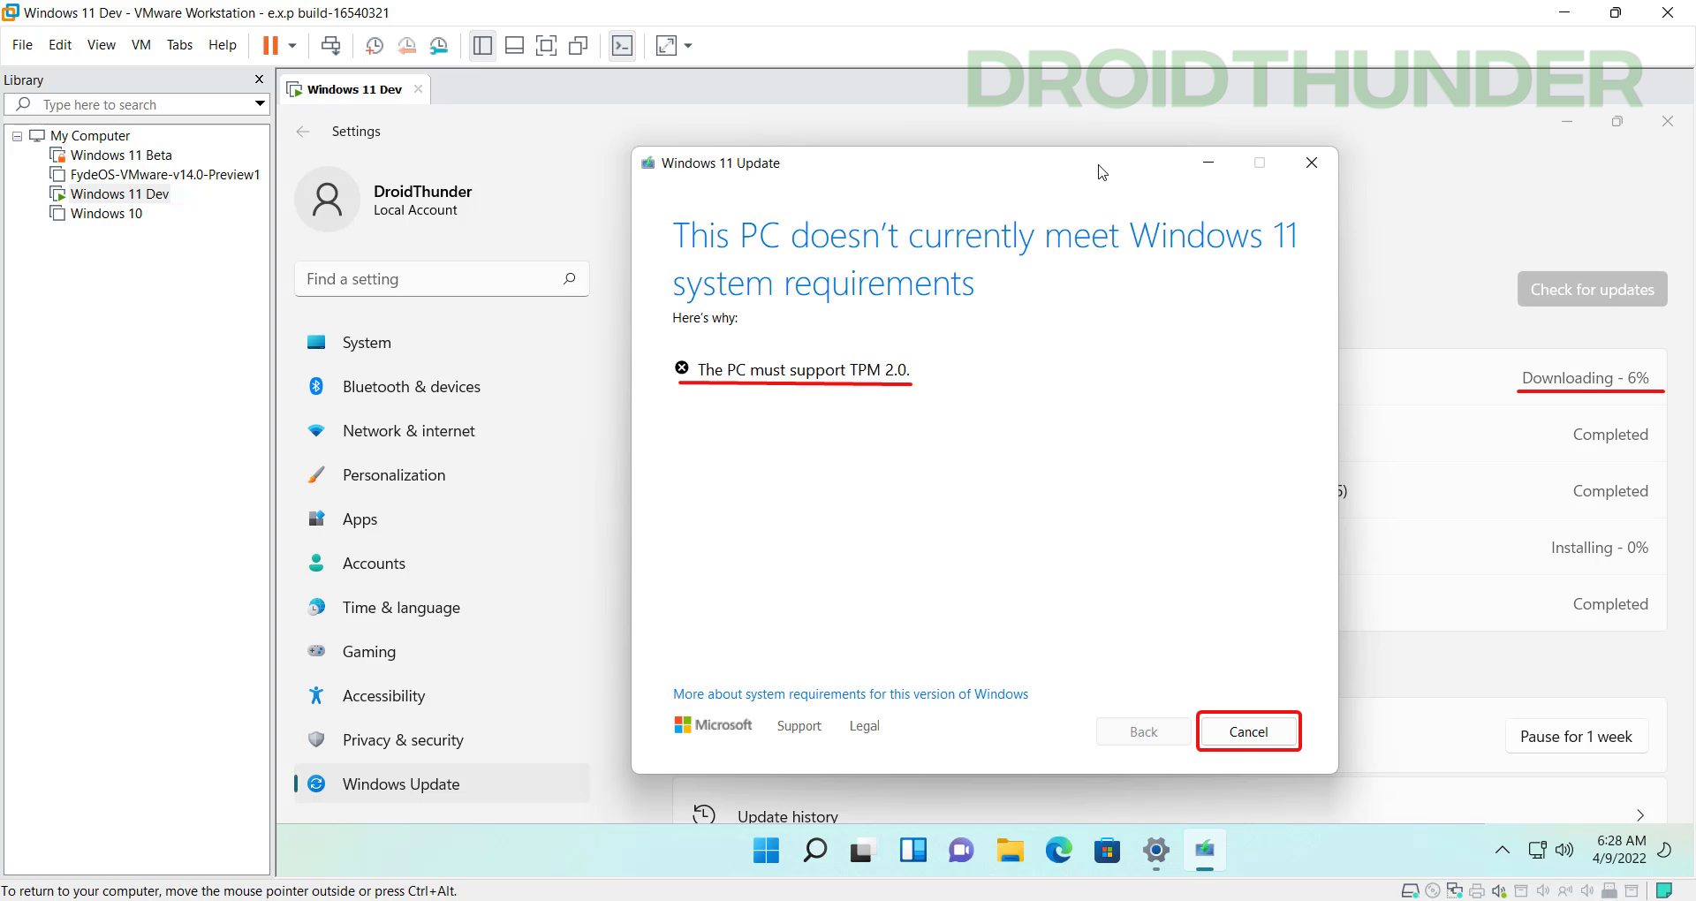Open the system requirements info link

point(851,694)
